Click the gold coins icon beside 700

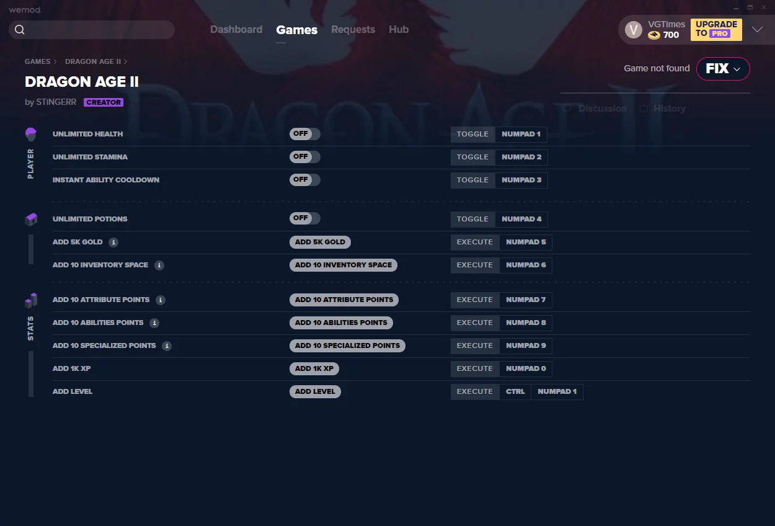click(654, 35)
